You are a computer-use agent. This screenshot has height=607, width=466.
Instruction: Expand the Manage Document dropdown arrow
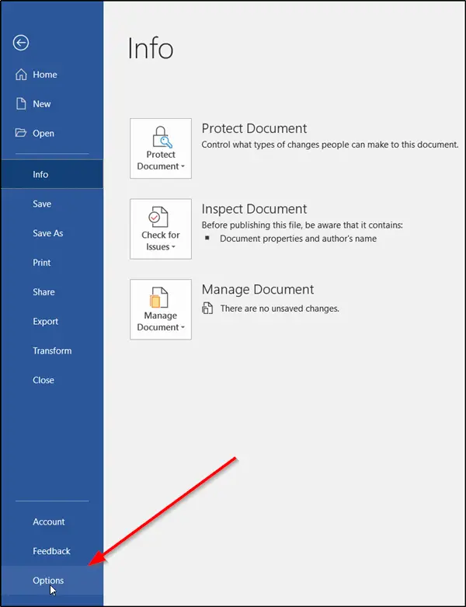tap(183, 327)
